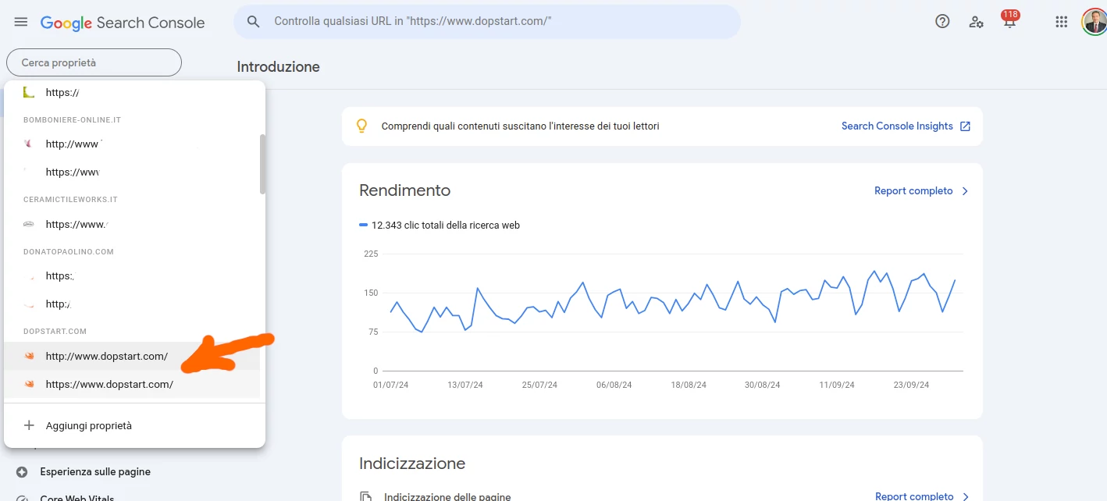
Task: Click the DONATOPAOLINO.COM group label
Action: (x=69, y=252)
